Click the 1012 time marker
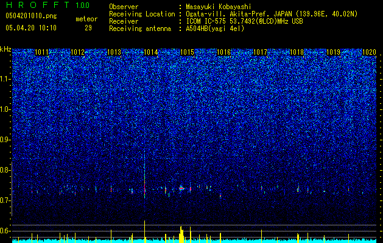 pyautogui.click(x=78, y=52)
